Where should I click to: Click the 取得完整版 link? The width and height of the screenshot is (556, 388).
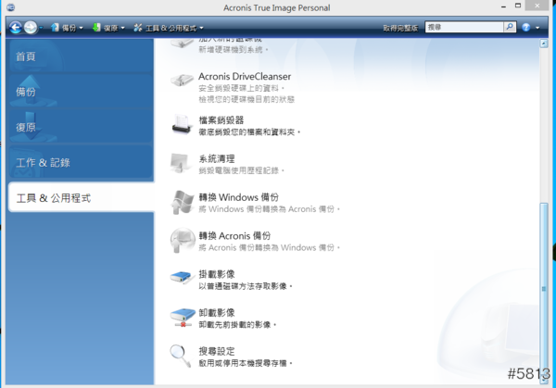[400, 28]
